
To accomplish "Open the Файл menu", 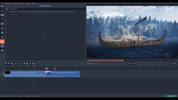I will pyautogui.click(x=2, y=3).
